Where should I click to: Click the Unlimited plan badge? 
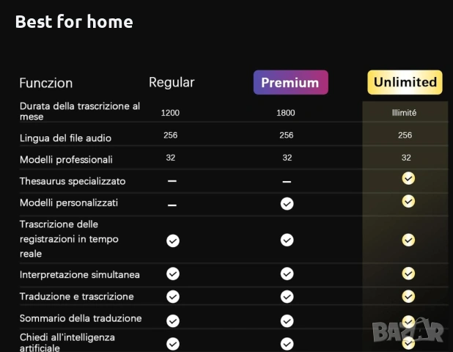[405, 82]
